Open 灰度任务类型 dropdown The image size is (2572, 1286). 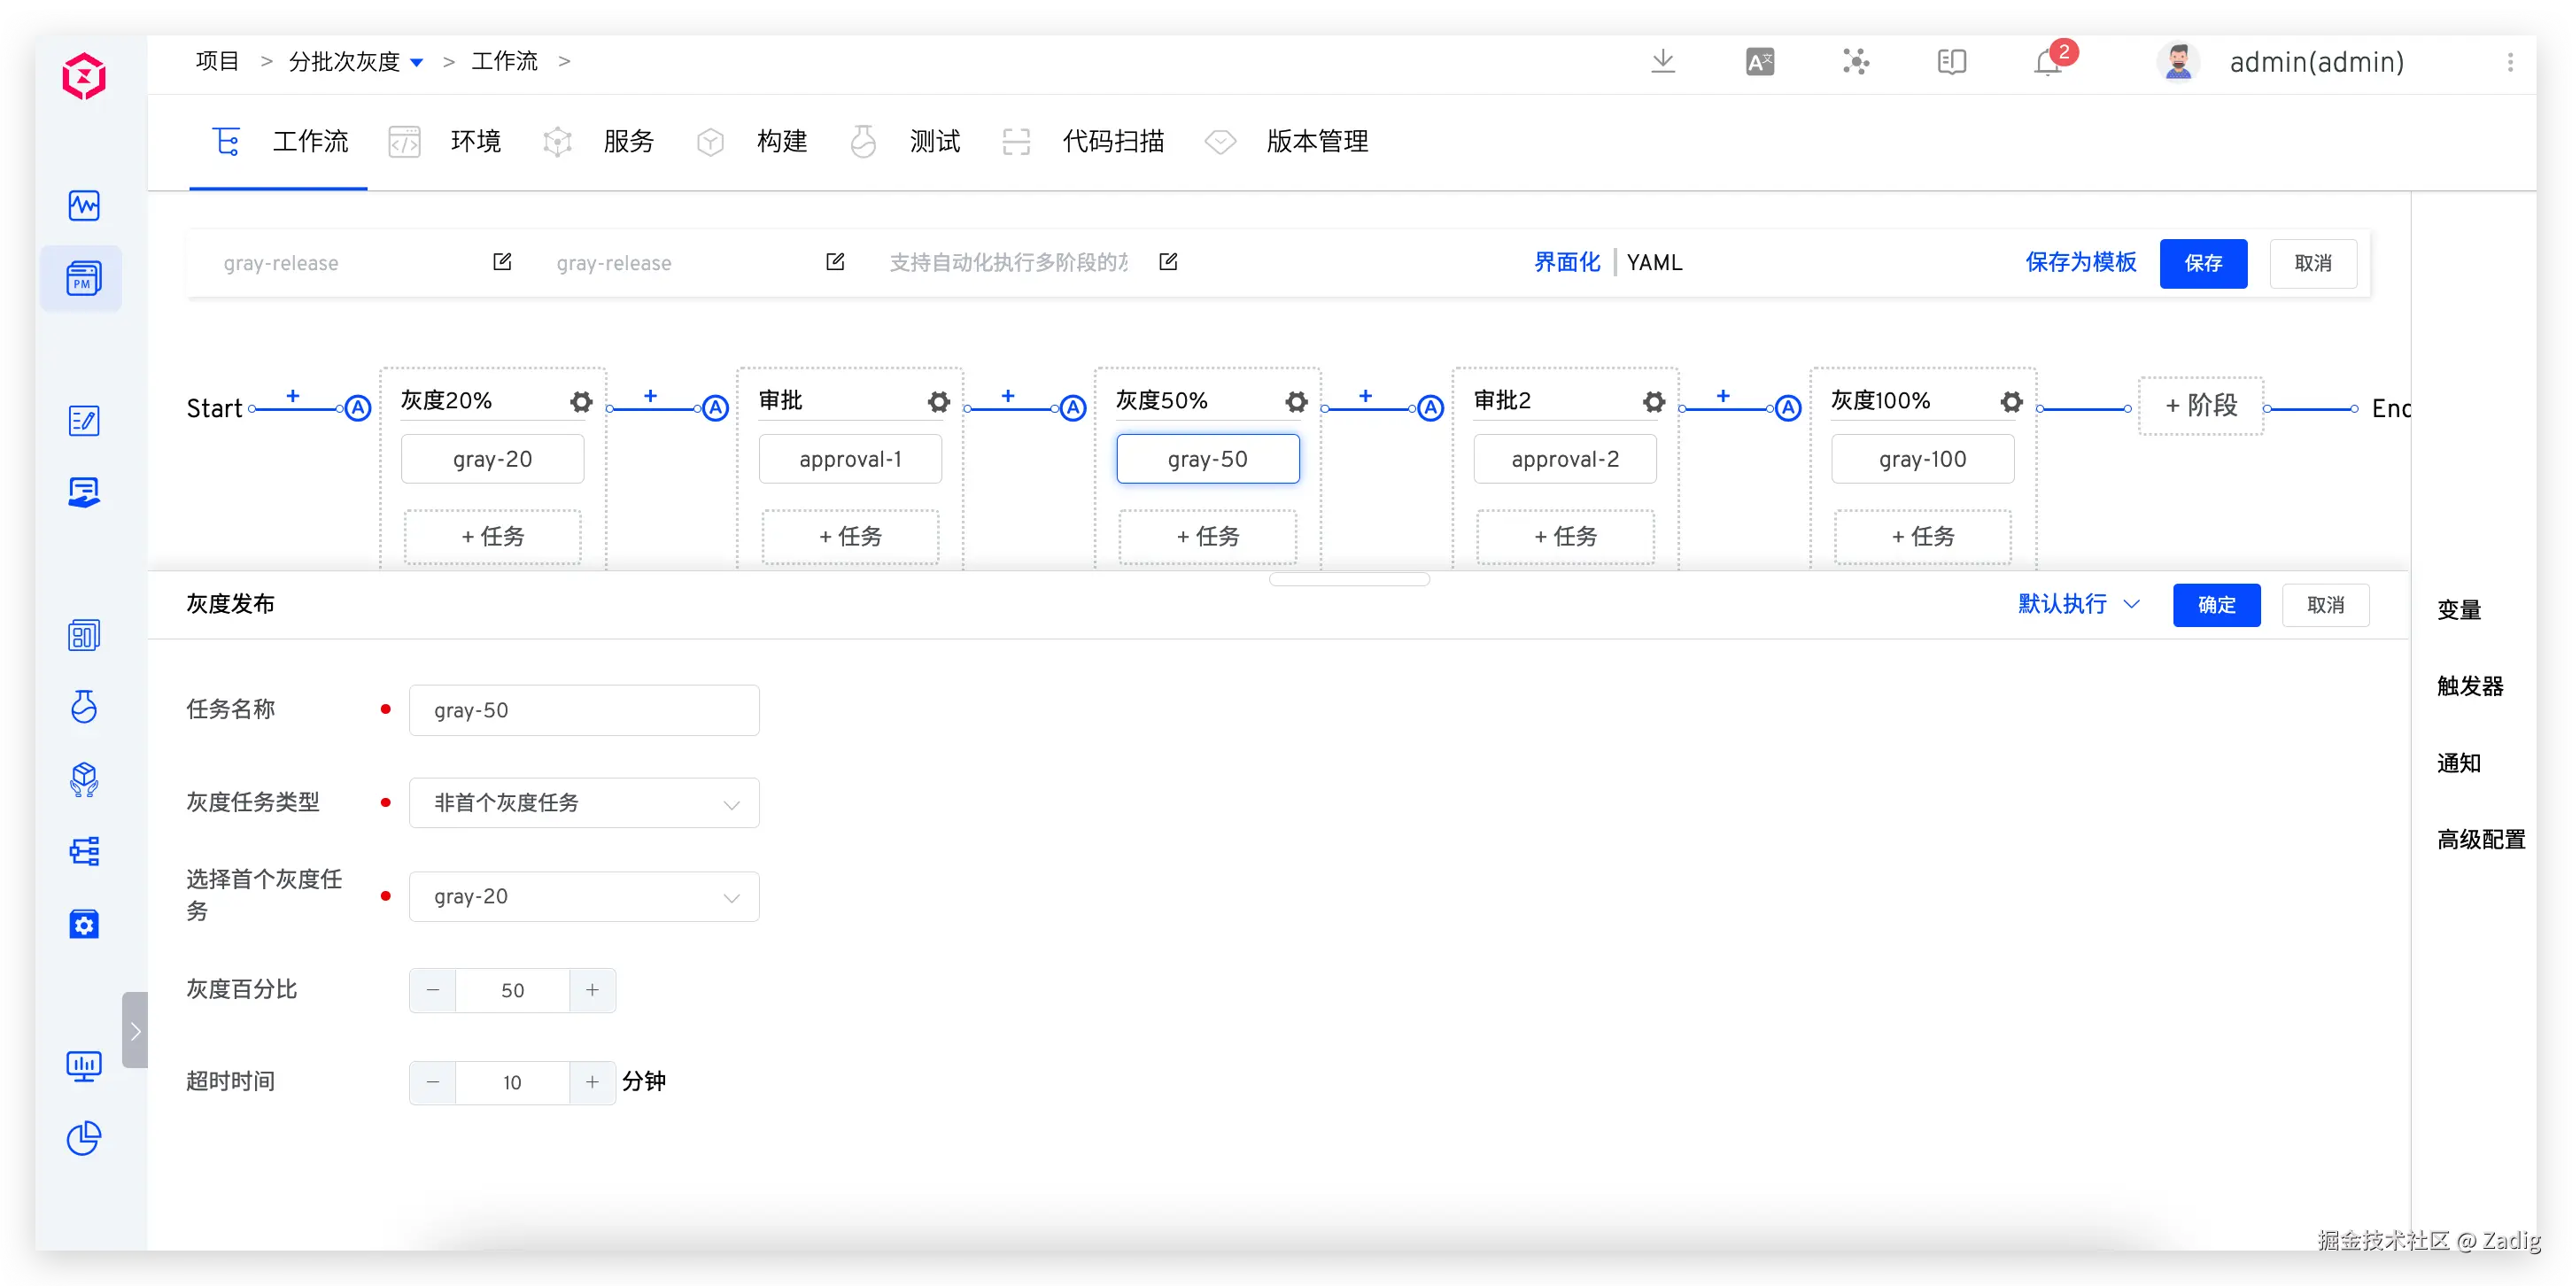(x=584, y=802)
